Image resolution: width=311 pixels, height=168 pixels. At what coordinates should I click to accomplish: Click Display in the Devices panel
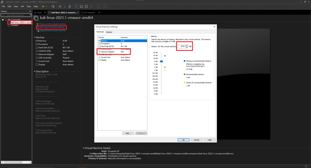(42, 64)
